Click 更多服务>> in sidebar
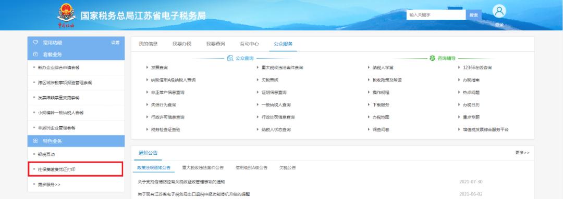 click(x=49, y=184)
